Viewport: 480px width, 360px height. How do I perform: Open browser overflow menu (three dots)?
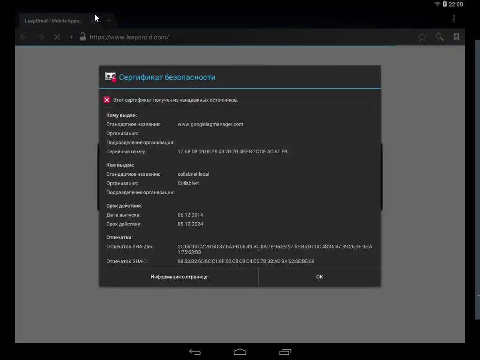[454, 19]
